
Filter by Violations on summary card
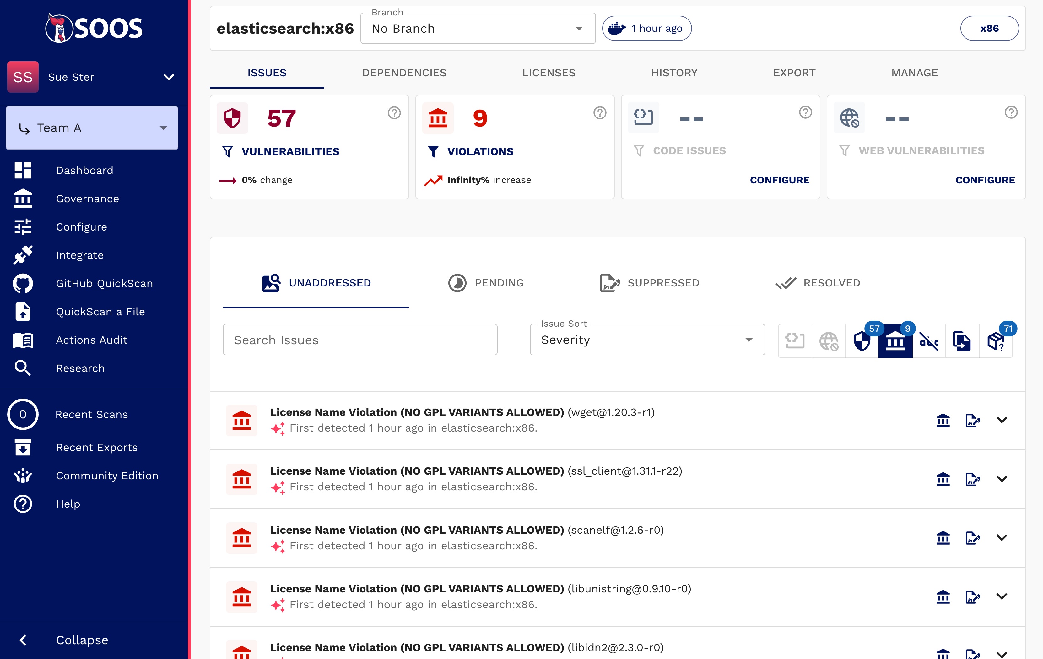(470, 151)
